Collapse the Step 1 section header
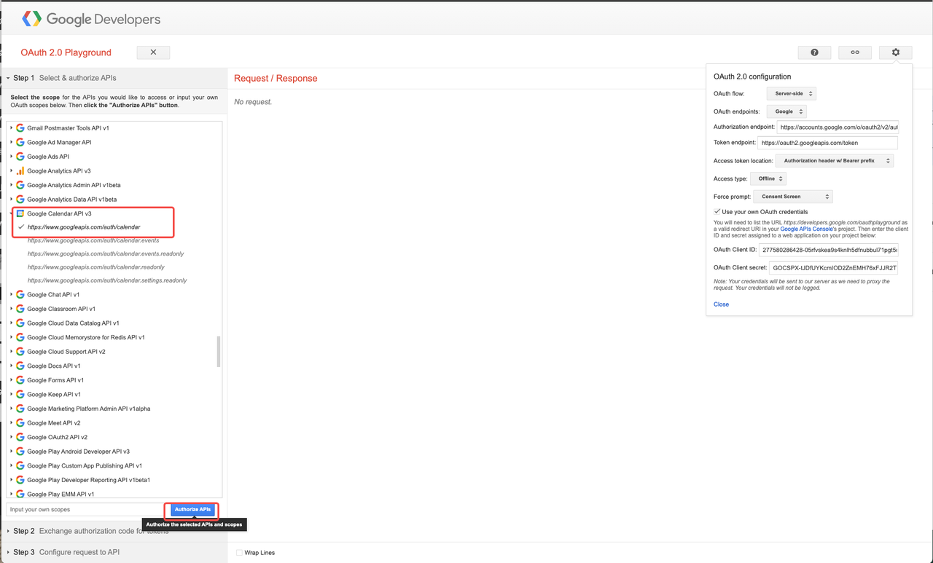Viewport: 933px width, 563px height. (x=114, y=78)
